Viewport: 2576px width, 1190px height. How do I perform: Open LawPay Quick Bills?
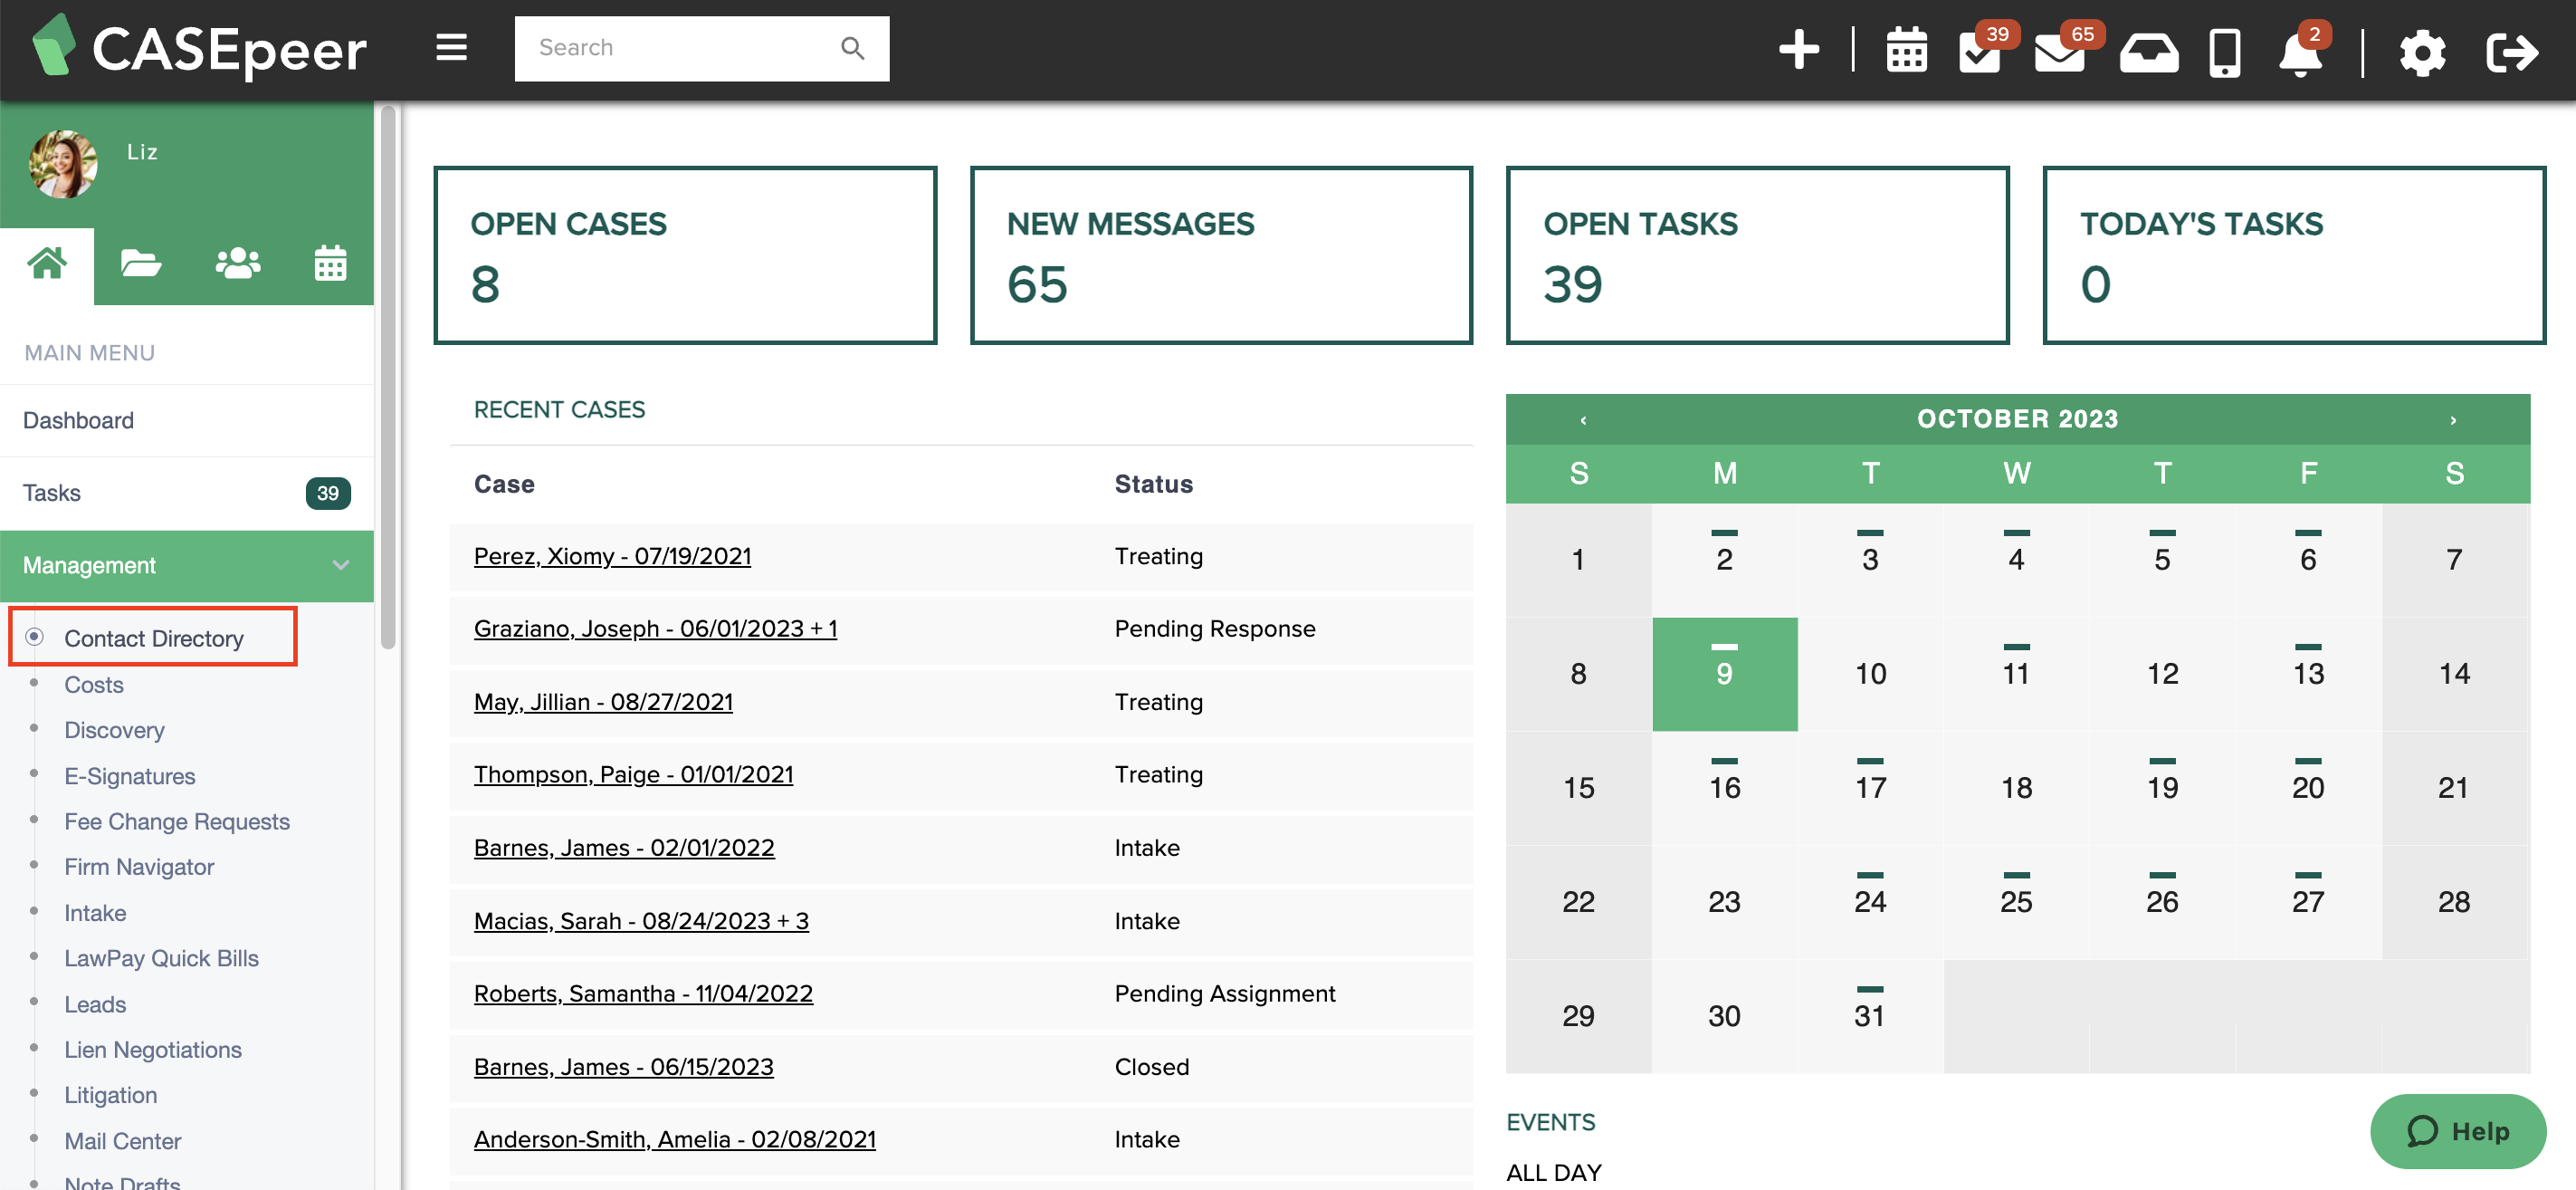[161, 958]
